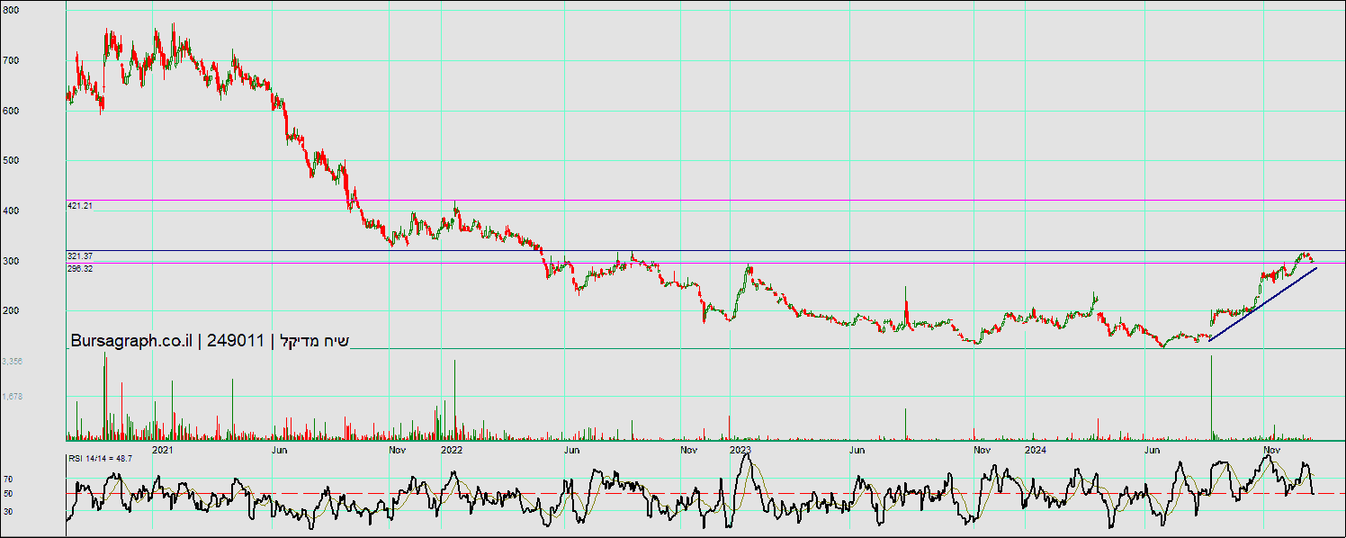Click the 700 price axis label
This screenshot has height=538, width=1346.
click(x=11, y=60)
